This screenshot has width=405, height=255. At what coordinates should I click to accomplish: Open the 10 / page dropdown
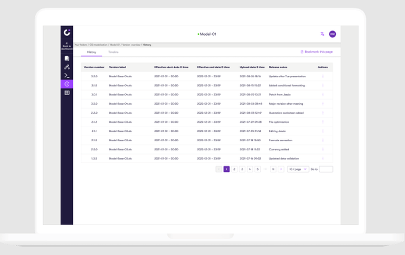pos(298,169)
